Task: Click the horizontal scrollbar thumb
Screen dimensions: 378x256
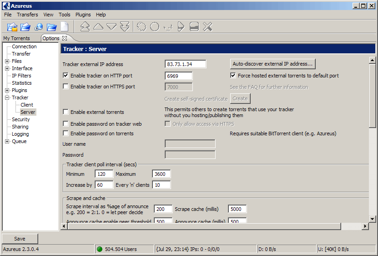Action: tap(204, 226)
